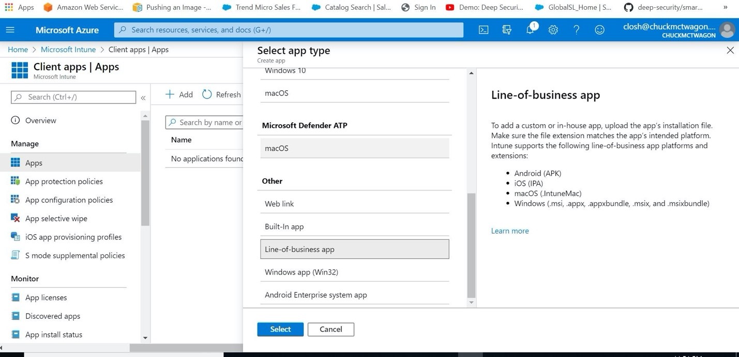
Task: Click the App selective wipe icon
Action: 16,218
